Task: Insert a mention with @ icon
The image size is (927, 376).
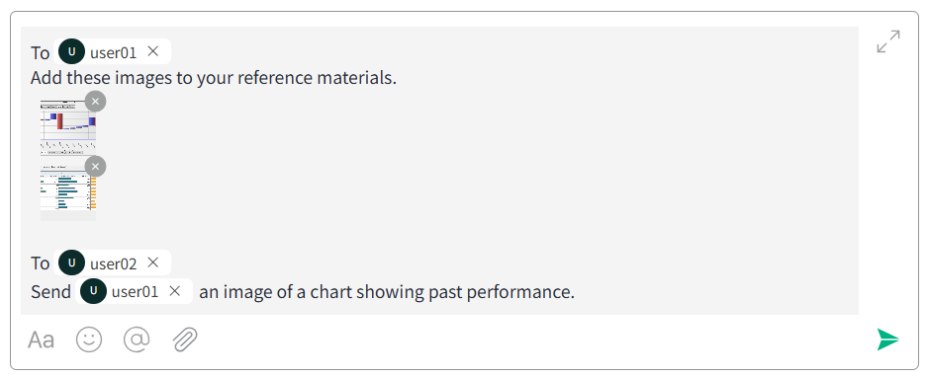Action: (137, 340)
